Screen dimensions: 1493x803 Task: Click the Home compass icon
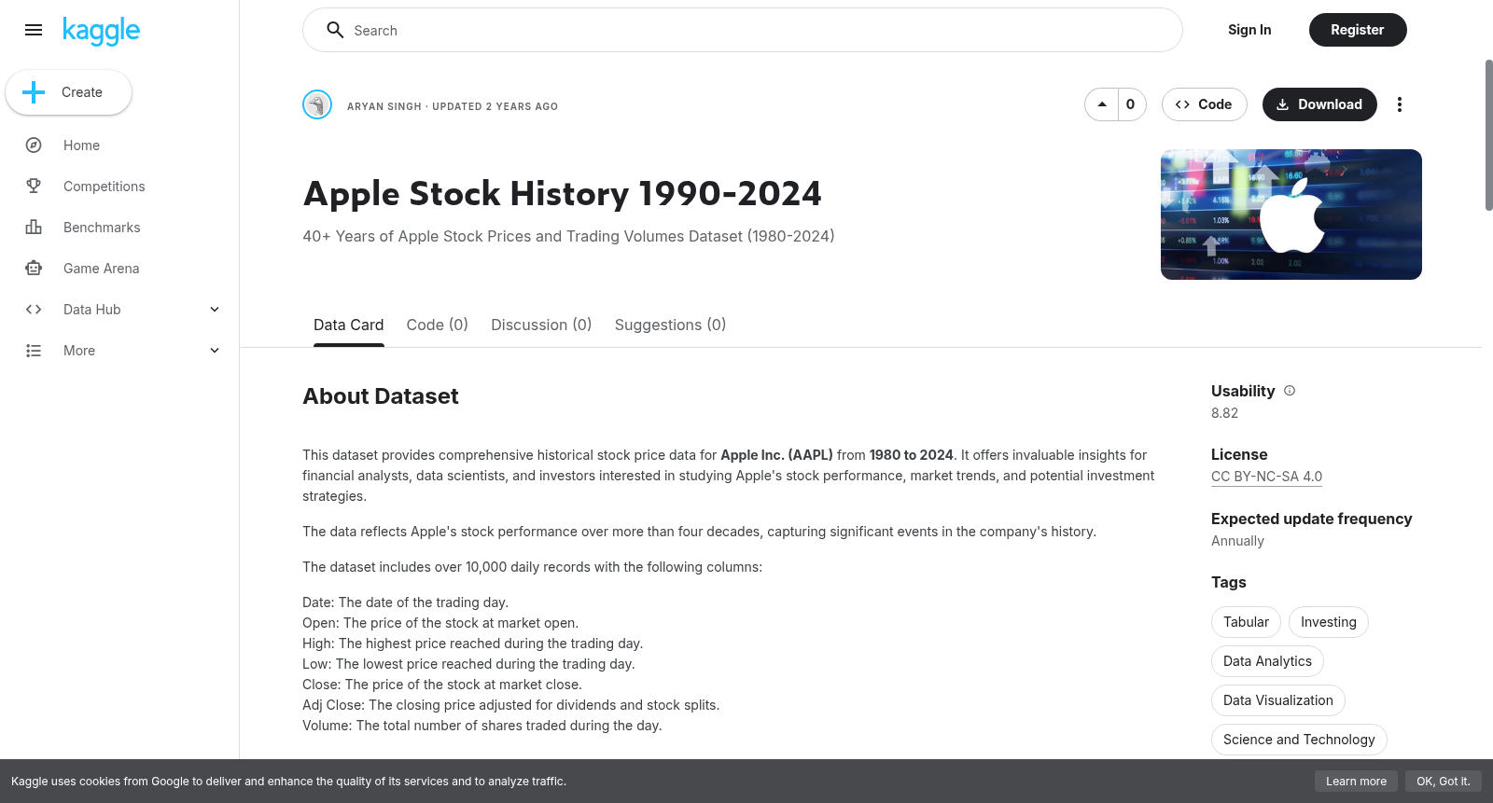[34, 145]
